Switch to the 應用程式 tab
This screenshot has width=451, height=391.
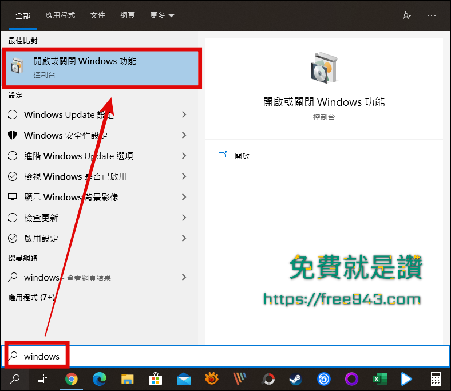(60, 15)
